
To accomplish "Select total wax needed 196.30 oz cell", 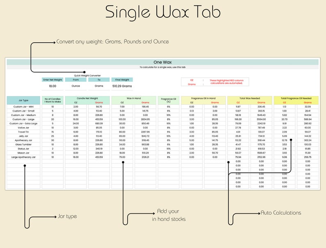I will point(238,119).
